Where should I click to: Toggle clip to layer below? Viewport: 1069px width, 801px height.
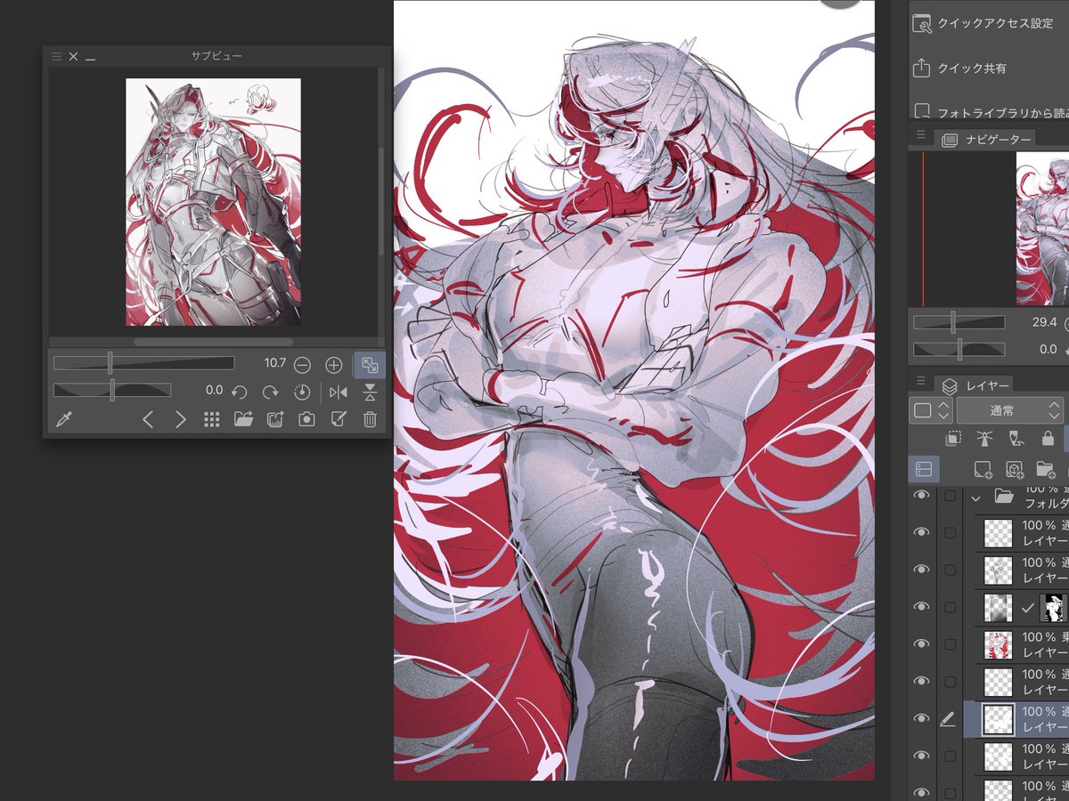[x=953, y=439]
